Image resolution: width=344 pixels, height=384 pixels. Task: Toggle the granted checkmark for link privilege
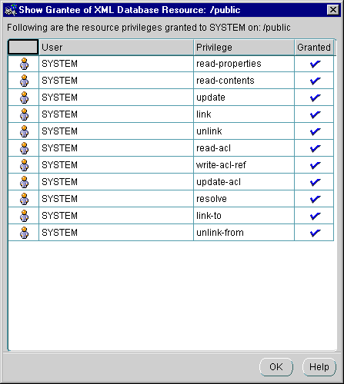(x=315, y=114)
